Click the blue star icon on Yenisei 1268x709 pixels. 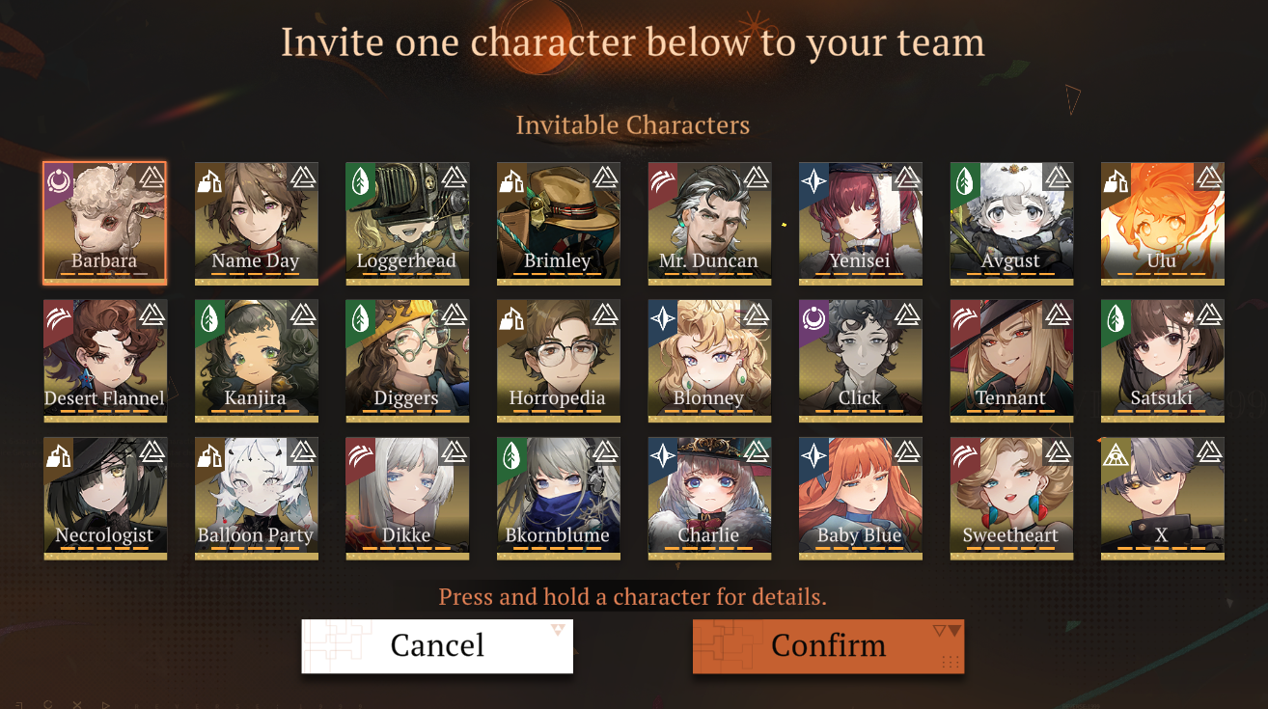pyautogui.click(x=813, y=179)
